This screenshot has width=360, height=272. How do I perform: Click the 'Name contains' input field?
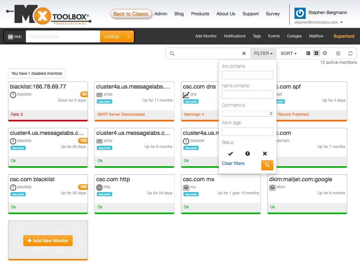tap(247, 94)
